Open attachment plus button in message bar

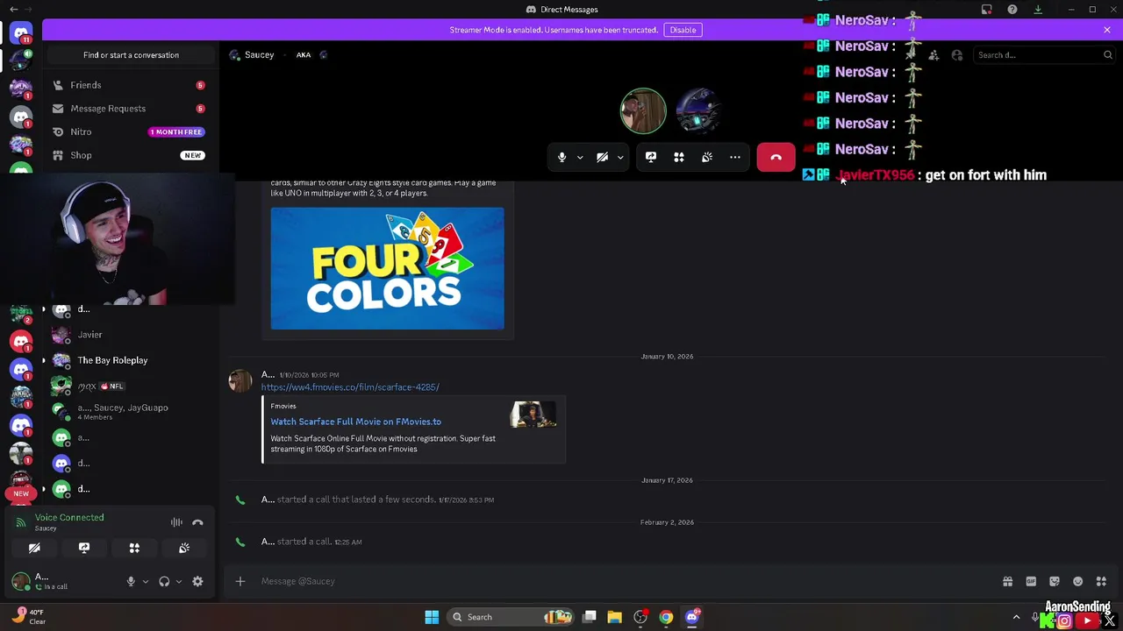pos(240,581)
